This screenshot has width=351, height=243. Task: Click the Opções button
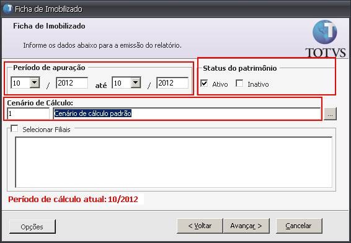click(32, 227)
